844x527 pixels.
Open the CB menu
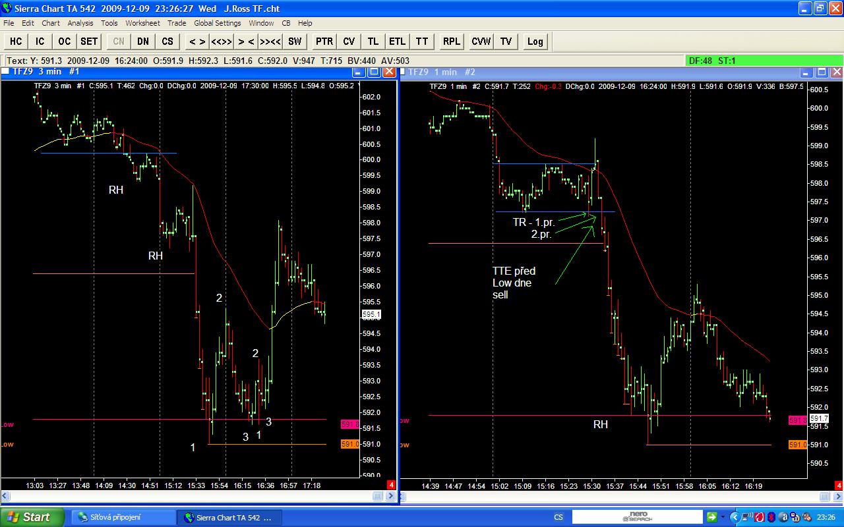point(286,23)
